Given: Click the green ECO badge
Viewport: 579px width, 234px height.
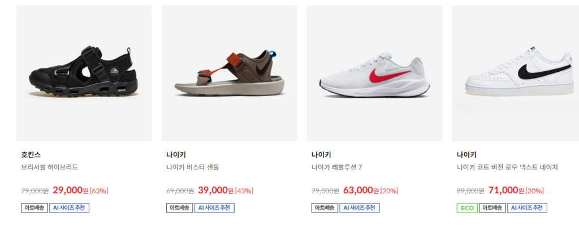Looking at the screenshot, I should tap(467, 208).
